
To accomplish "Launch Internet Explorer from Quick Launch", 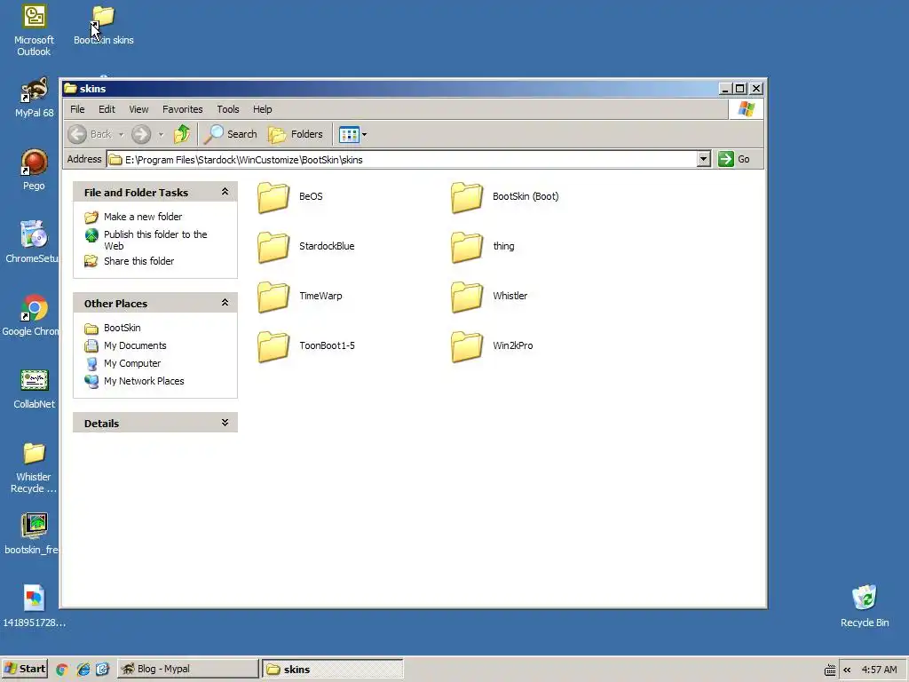I will click(x=83, y=670).
